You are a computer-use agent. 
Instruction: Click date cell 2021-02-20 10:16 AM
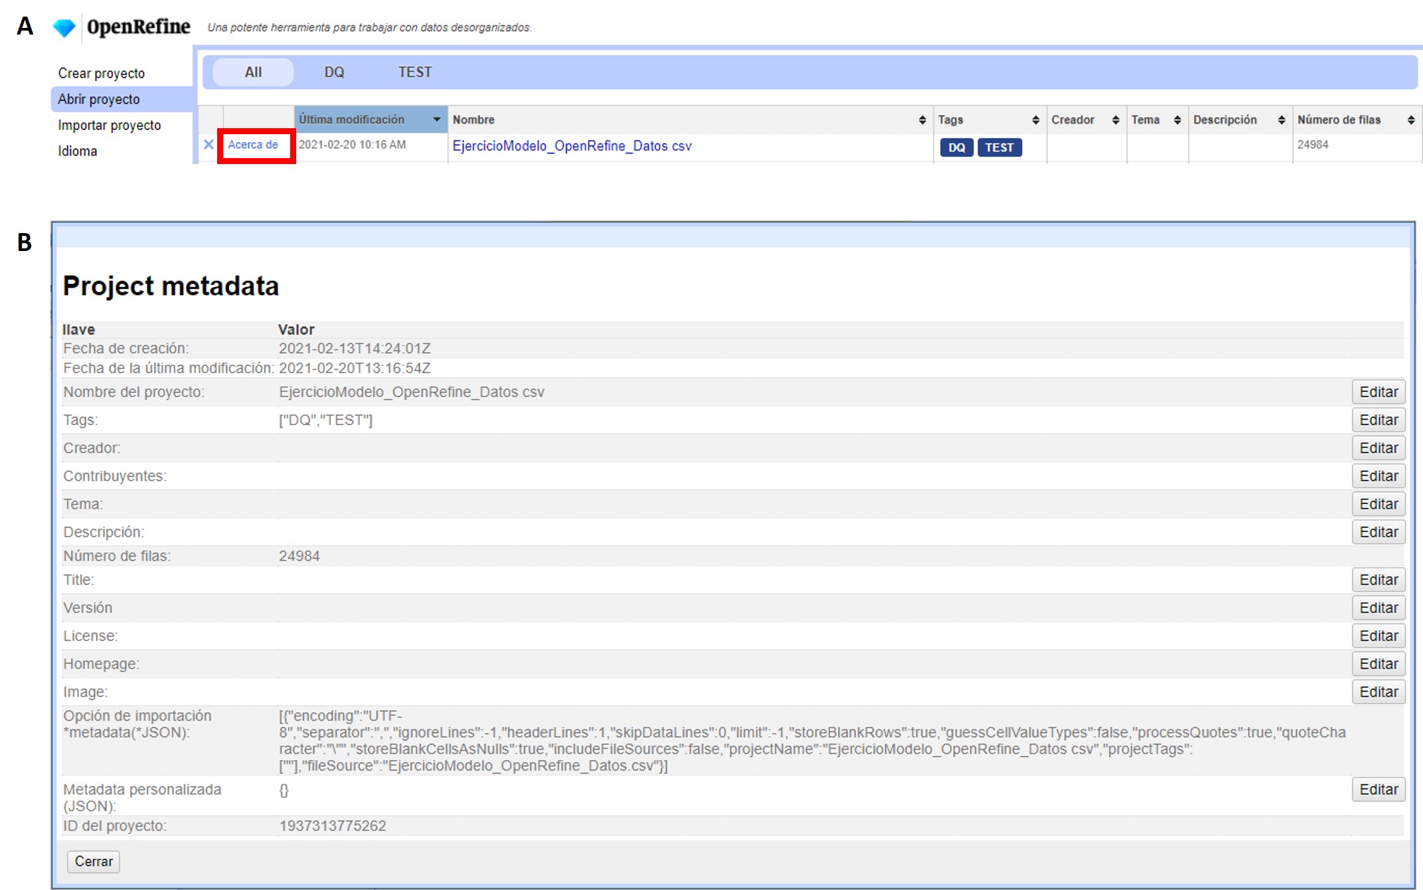pyautogui.click(x=352, y=144)
